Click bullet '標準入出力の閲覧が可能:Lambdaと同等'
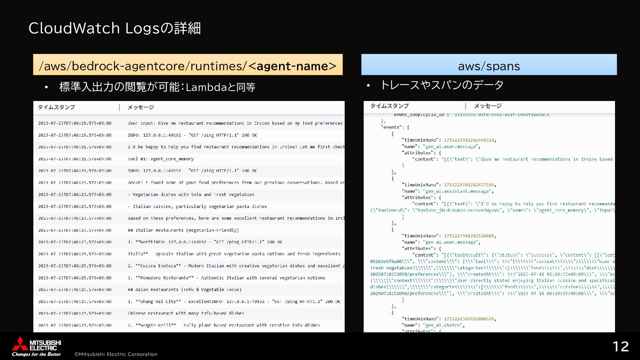The height and width of the screenshot is (360, 640). pyautogui.click(x=157, y=87)
